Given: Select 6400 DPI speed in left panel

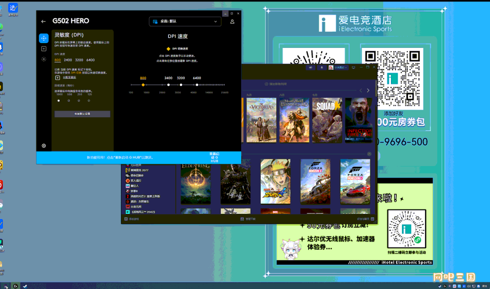Looking at the screenshot, I should [x=90, y=60].
